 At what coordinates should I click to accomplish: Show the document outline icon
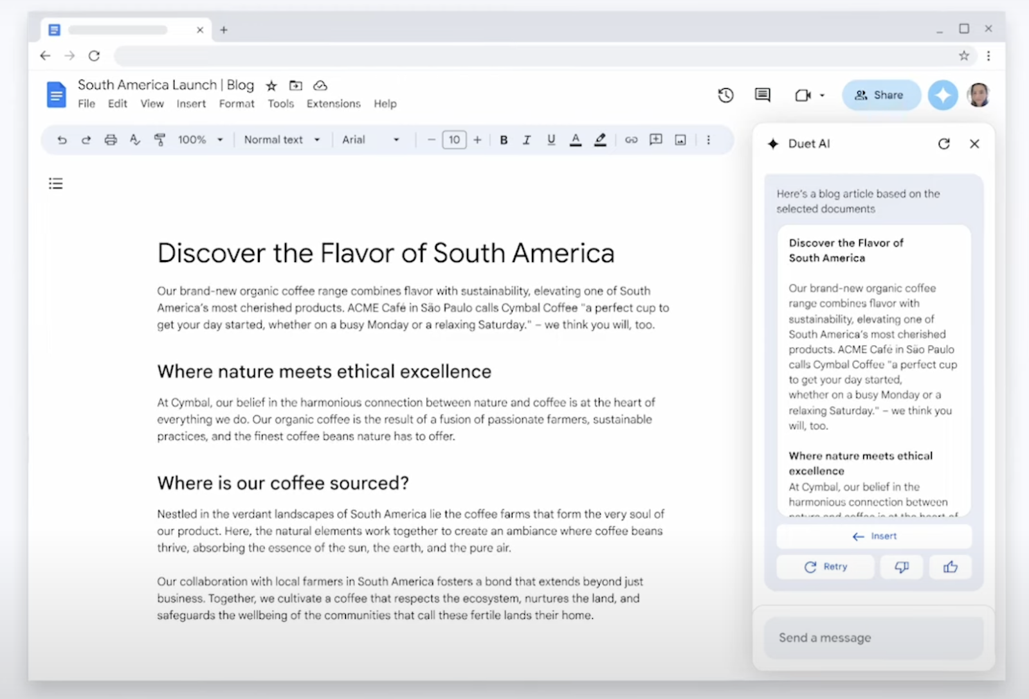56,184
